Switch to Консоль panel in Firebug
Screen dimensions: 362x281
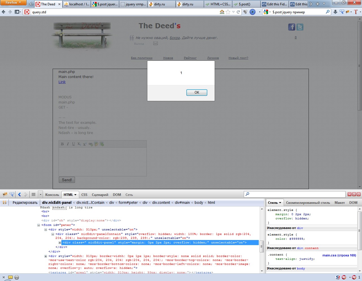coord(52,194)
